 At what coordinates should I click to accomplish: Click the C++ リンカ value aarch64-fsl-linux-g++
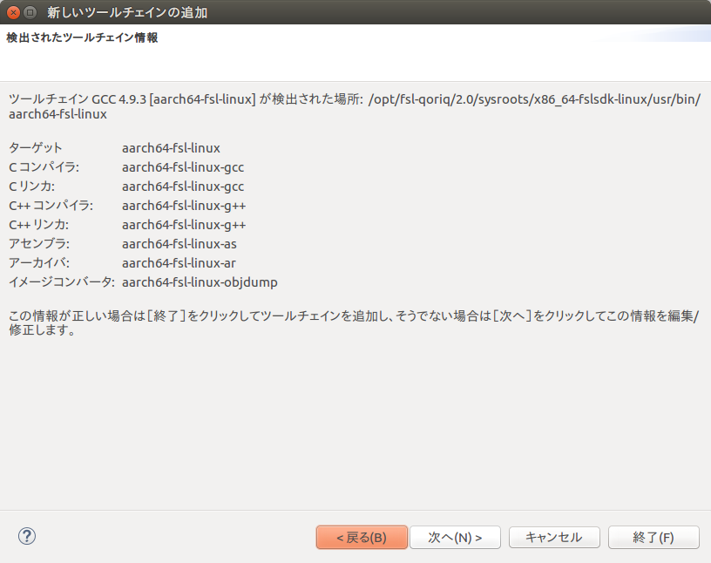tap(186, 224)
